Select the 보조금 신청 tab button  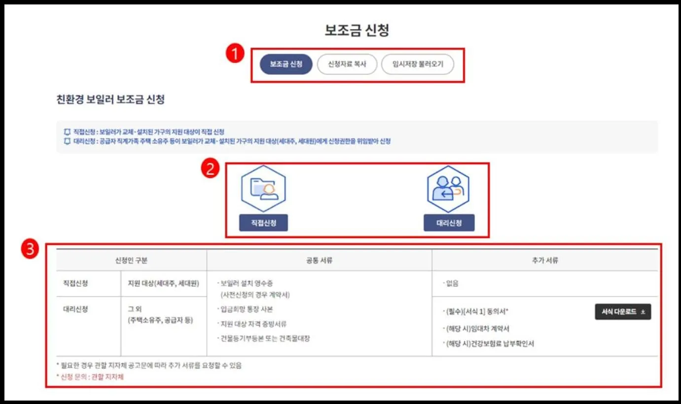coord(286,65)
